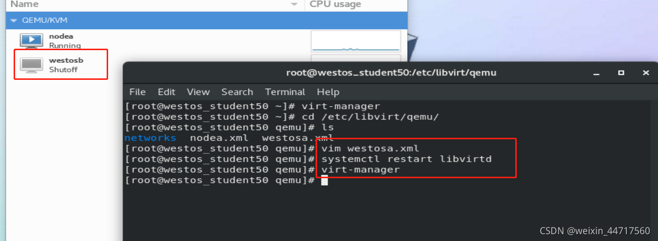Collapse the QEMU/KVM connection triangle

click(13, 20)
